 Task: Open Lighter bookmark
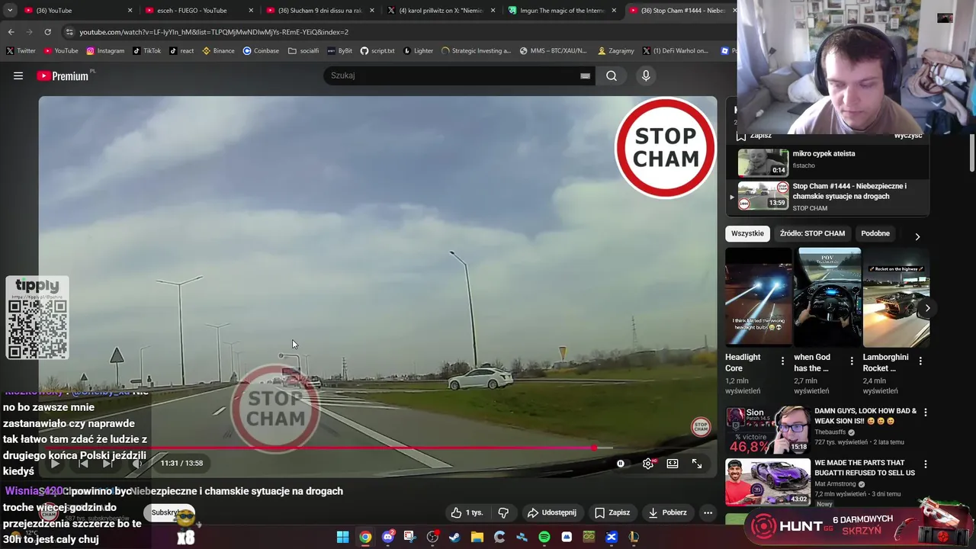(x=418, y=51)
